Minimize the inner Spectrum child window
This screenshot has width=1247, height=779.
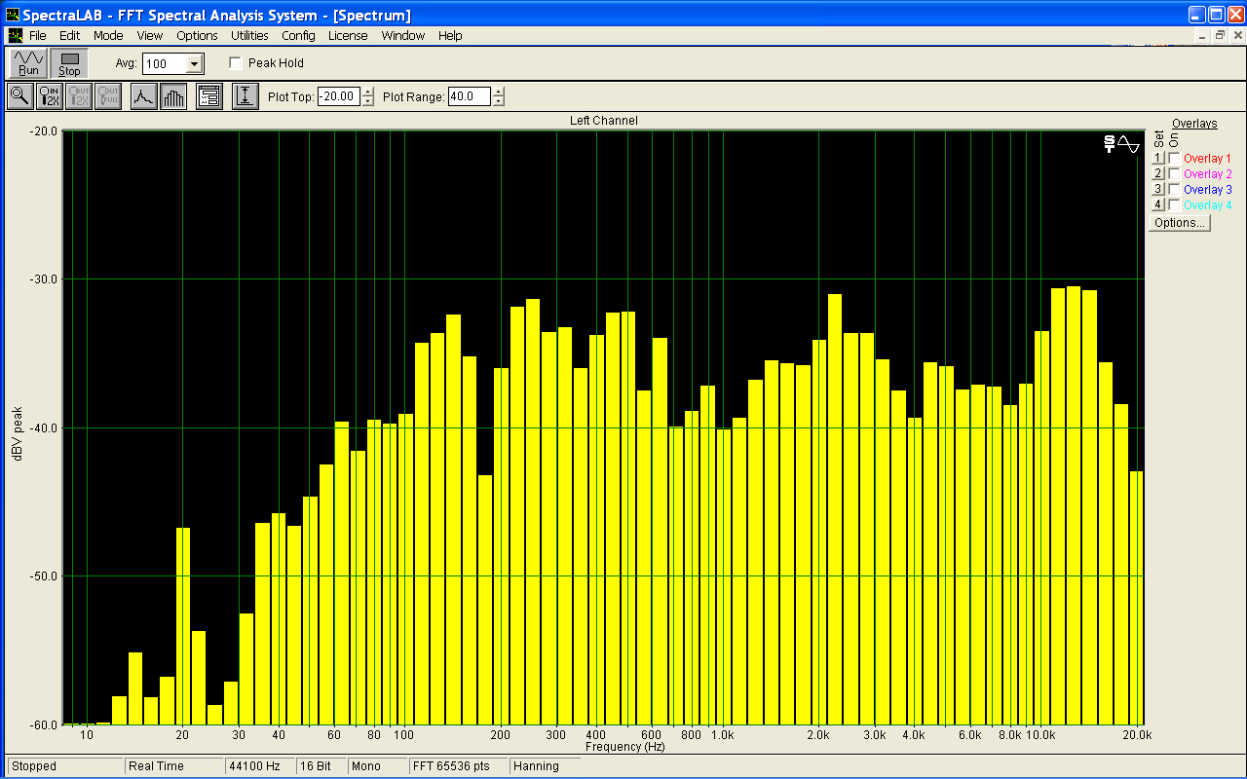[x=1203, y=35]
